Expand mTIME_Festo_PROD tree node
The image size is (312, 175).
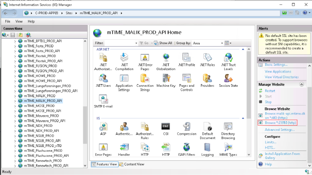click(15, 46)
